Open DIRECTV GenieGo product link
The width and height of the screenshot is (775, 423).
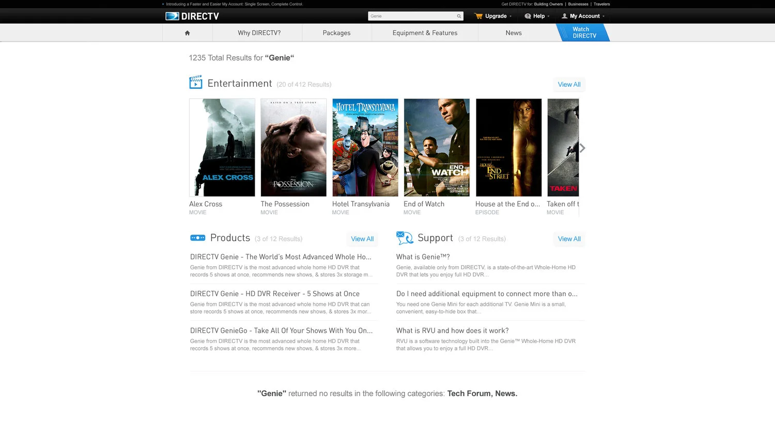(281, 331)
